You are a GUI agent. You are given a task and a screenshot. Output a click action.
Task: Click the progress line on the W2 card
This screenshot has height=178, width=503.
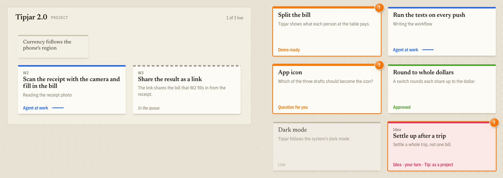click(x=58, y=108)
